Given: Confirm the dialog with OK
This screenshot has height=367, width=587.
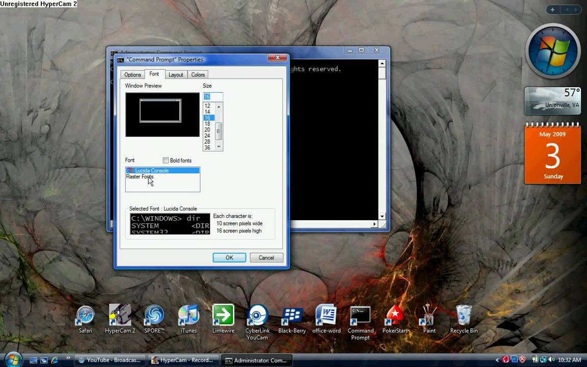Looking at the screenshot, I should 229,257.
